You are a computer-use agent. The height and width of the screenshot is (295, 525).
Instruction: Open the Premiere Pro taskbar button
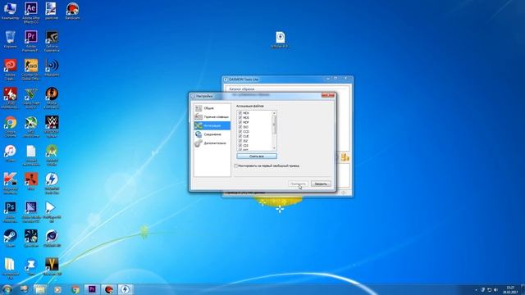pos(92,289)
